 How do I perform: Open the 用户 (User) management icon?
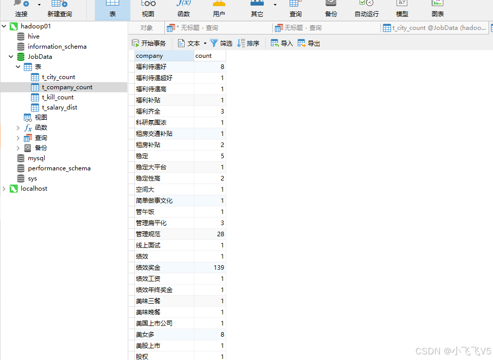pos(219,9)
